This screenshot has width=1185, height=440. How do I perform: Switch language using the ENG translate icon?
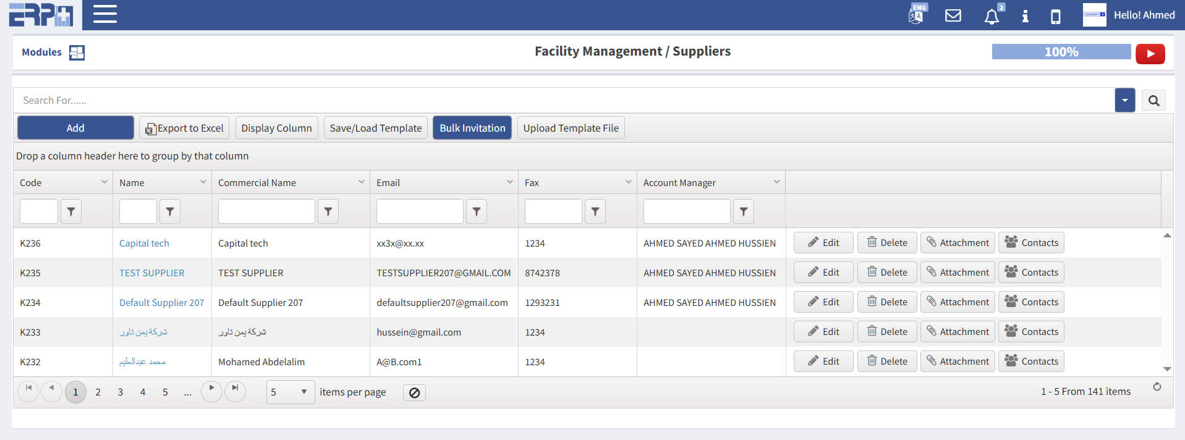point(917,15)
